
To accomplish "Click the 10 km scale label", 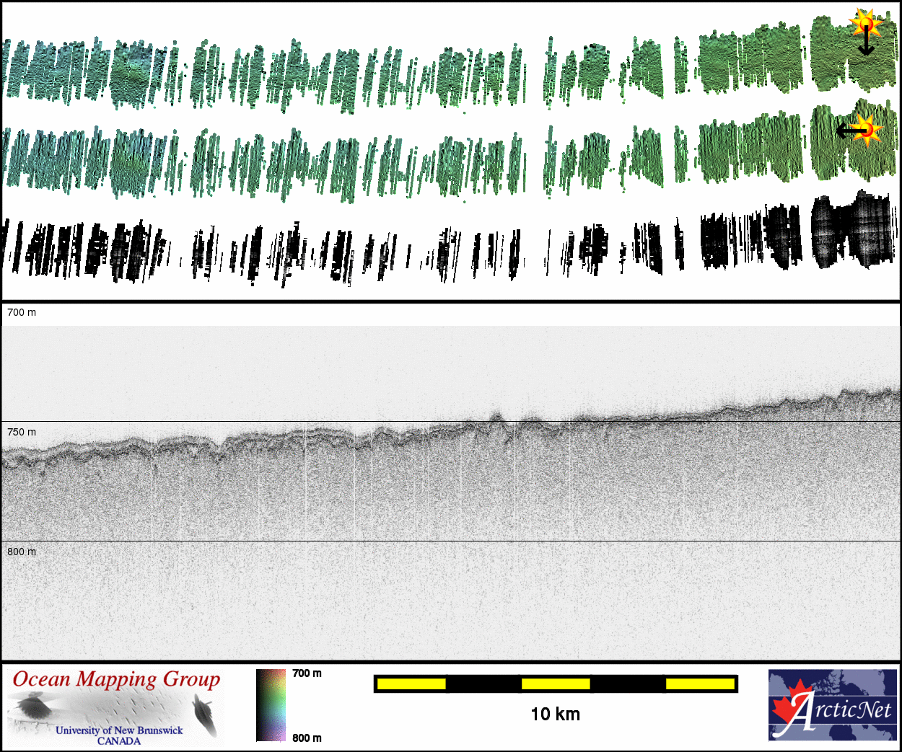I will click(555, 714).
